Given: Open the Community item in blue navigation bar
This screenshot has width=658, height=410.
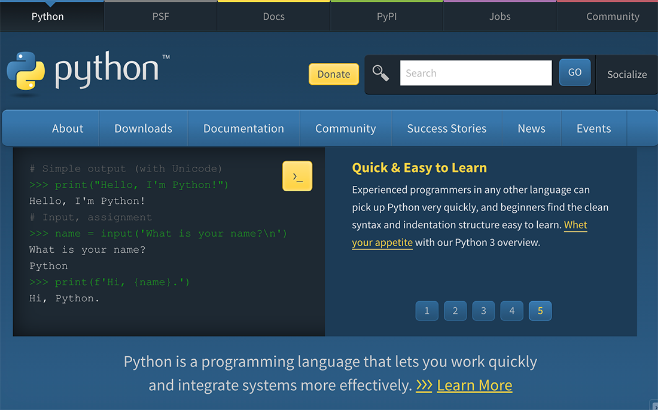Looking at the screenshot, I should [346, 128].
